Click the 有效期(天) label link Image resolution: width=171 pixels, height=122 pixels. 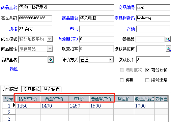[68, 39]
